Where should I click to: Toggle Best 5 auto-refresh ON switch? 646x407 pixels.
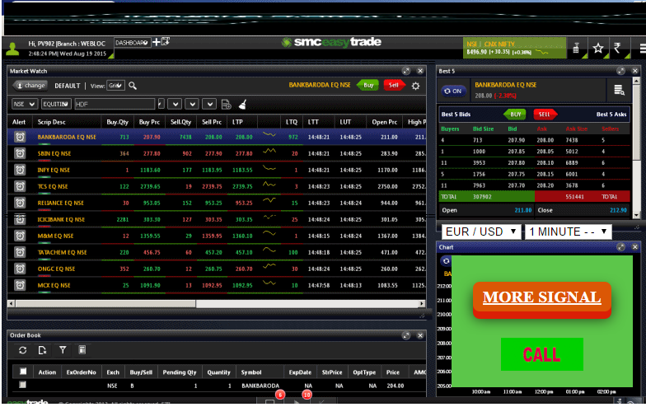tap(453, 91)
